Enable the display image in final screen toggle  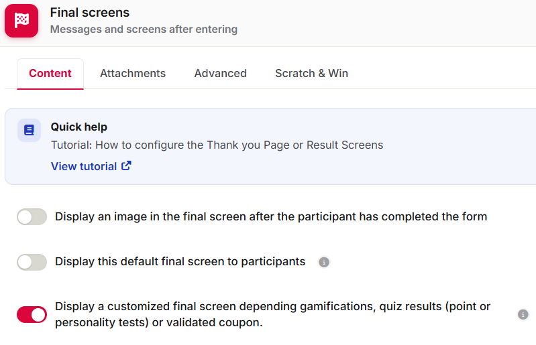(32, 216)
